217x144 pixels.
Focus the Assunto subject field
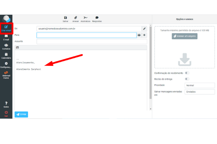point(92,41)
